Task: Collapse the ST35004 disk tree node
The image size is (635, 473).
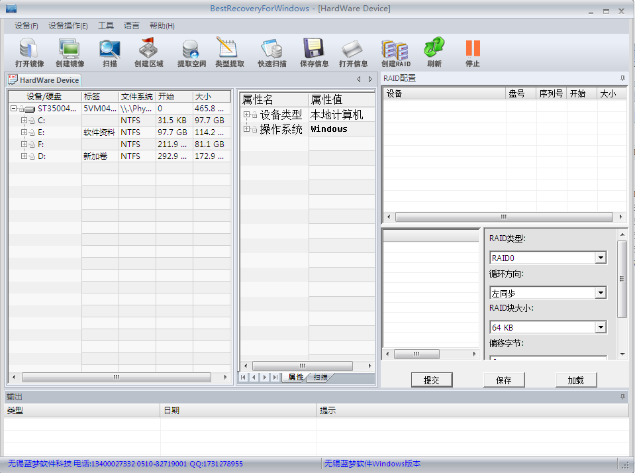Action: point(13,108)
